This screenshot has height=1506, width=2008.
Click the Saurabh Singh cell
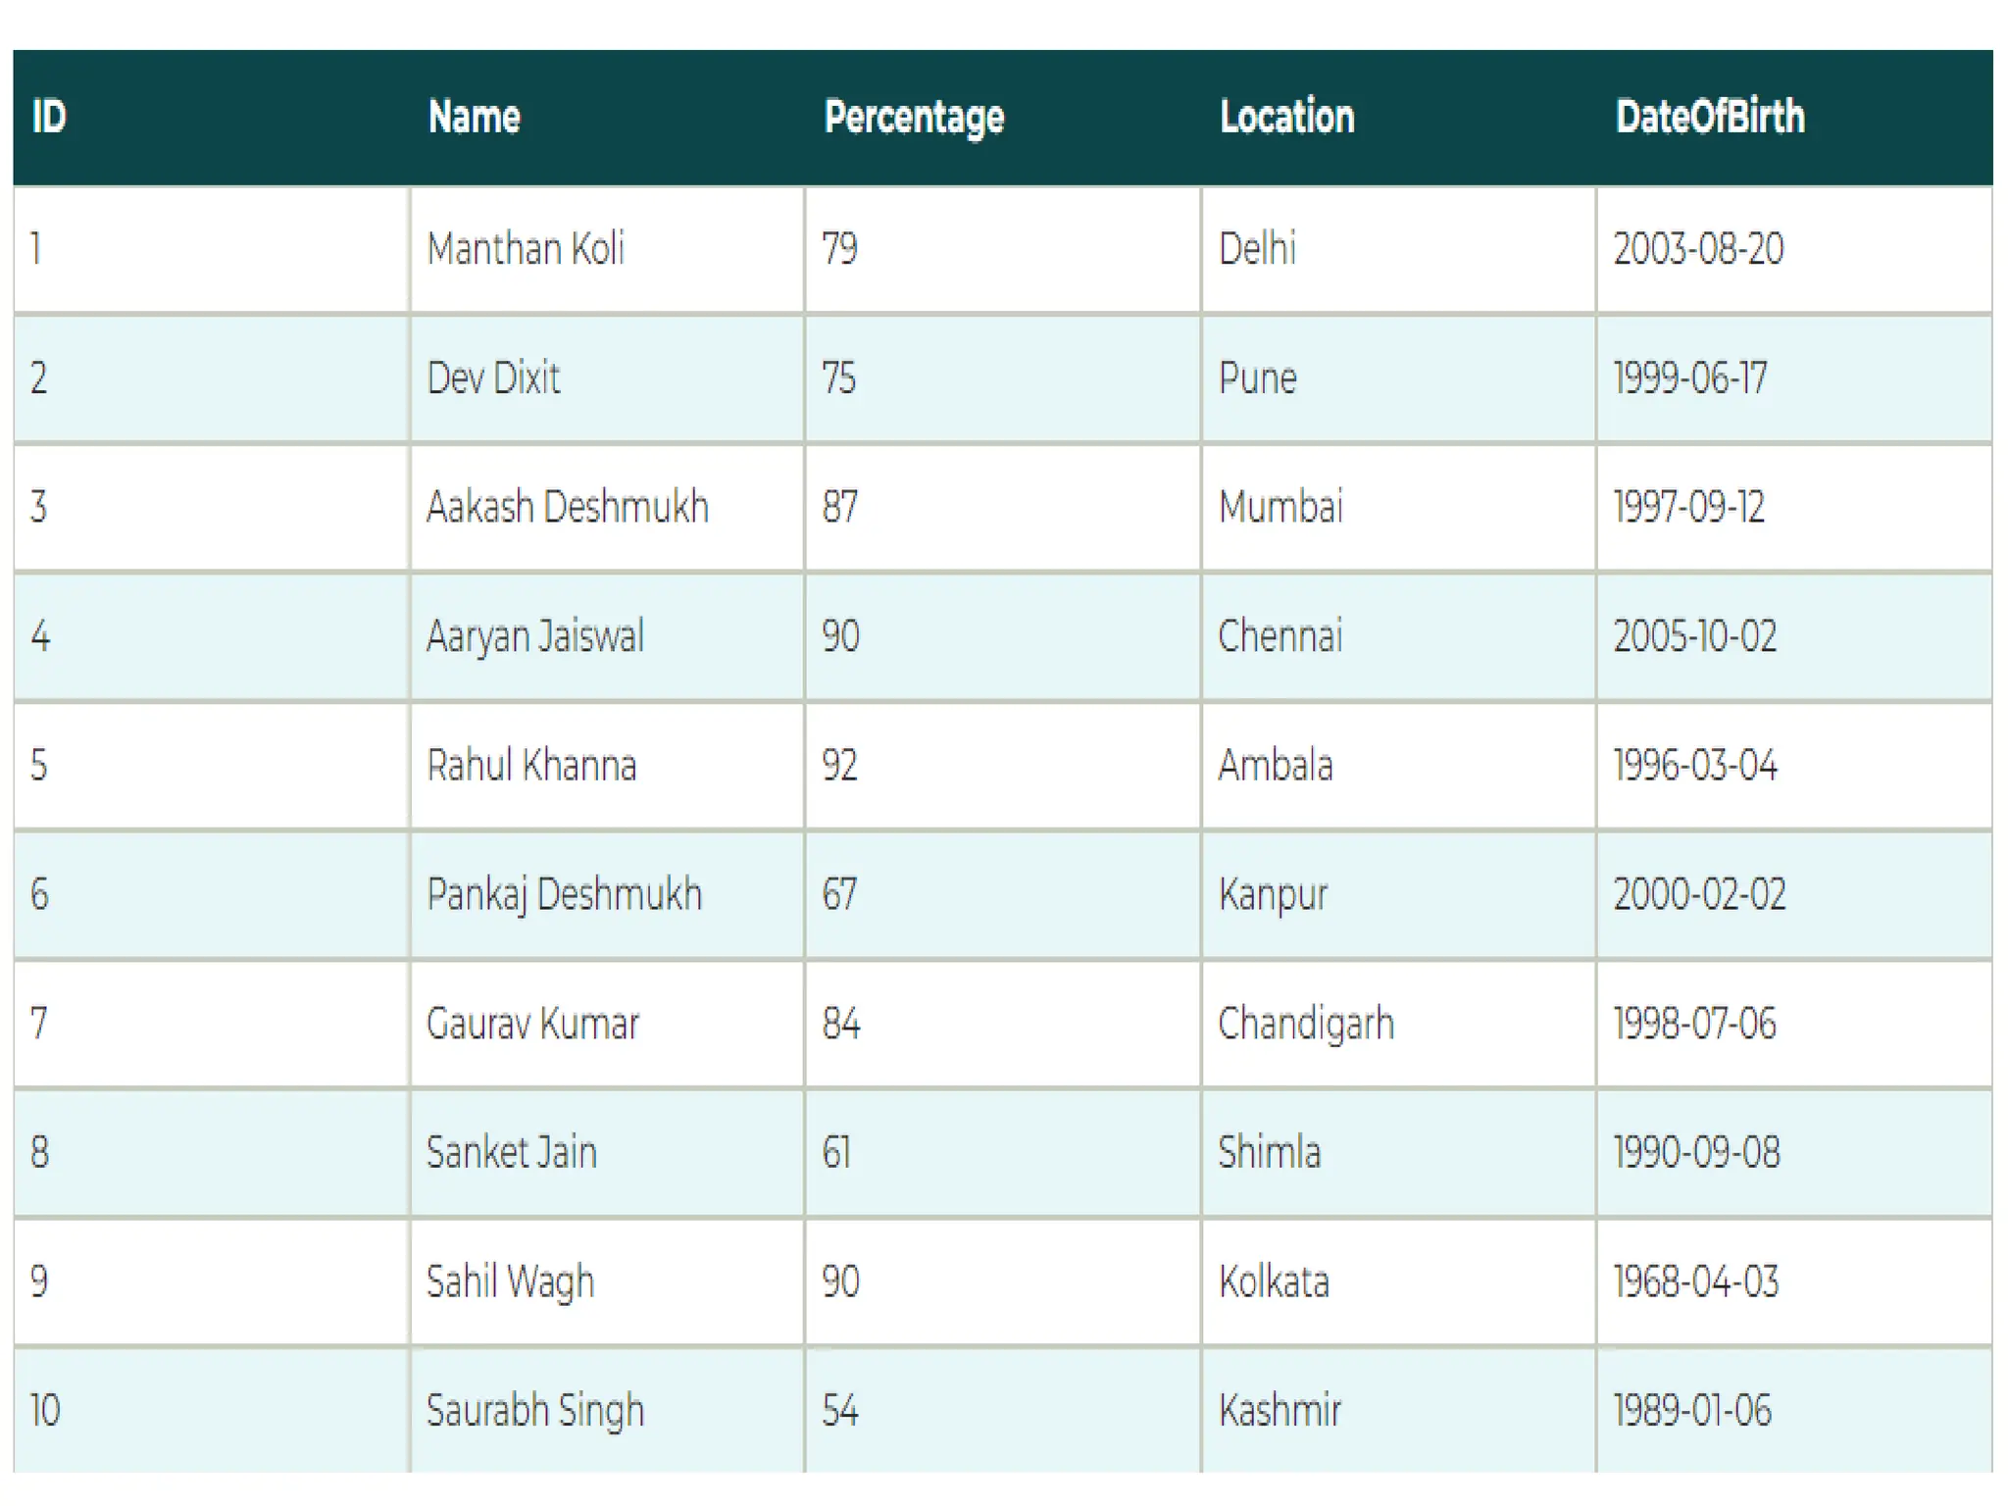click(535, 1411)
